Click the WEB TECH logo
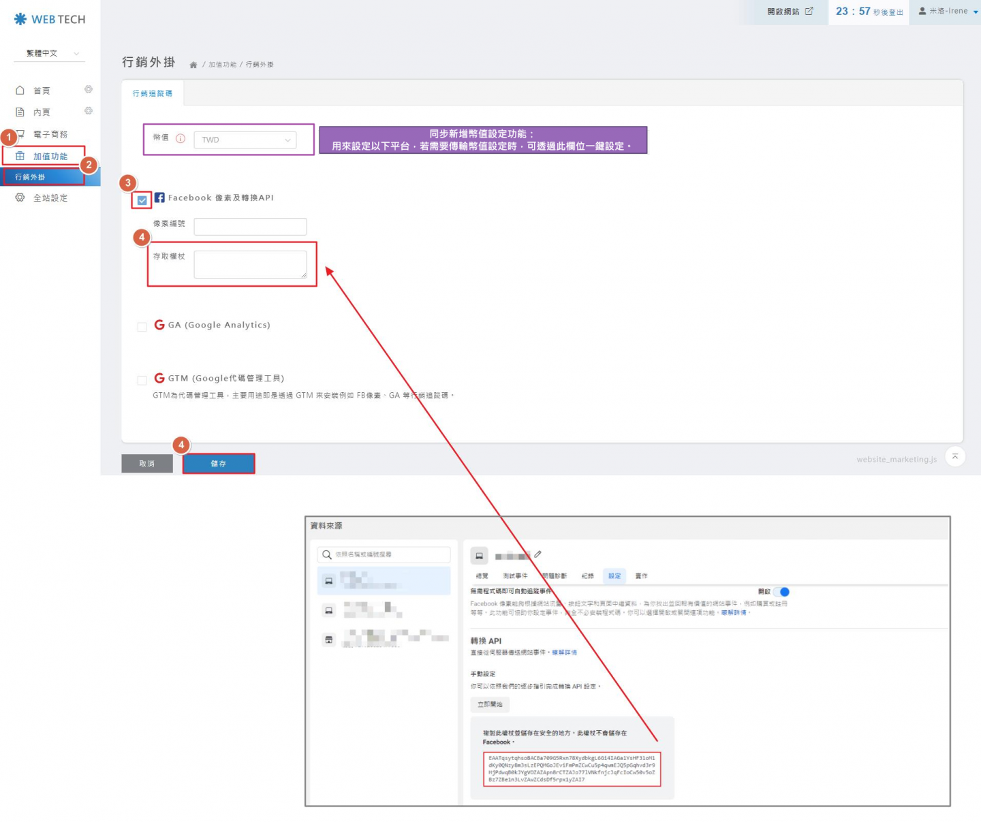981x822 pixels. click(50, 19)
